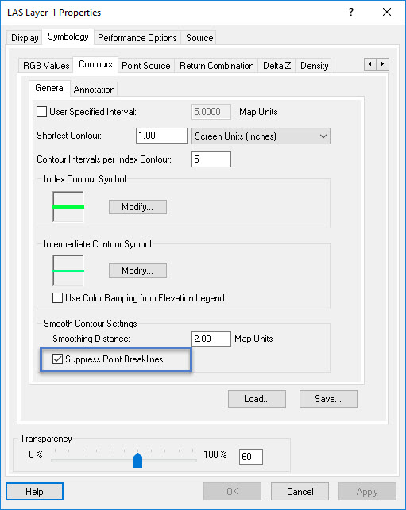
Task: Click the Index Contour Symbol line preview
Action: click(x=68, y=207)
